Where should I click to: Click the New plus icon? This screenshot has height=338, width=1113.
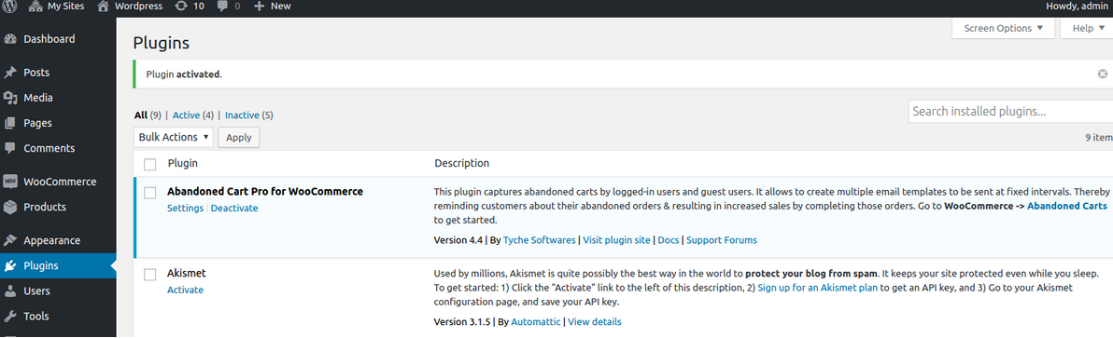259,7
